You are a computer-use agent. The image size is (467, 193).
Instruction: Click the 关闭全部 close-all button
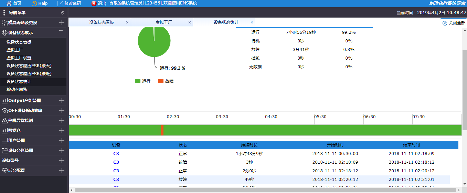[454, 23]
